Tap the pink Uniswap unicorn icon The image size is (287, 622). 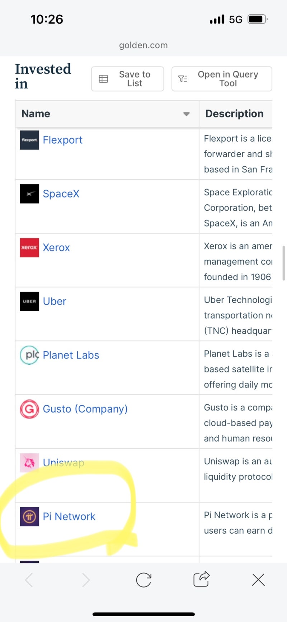pos(29,463)
